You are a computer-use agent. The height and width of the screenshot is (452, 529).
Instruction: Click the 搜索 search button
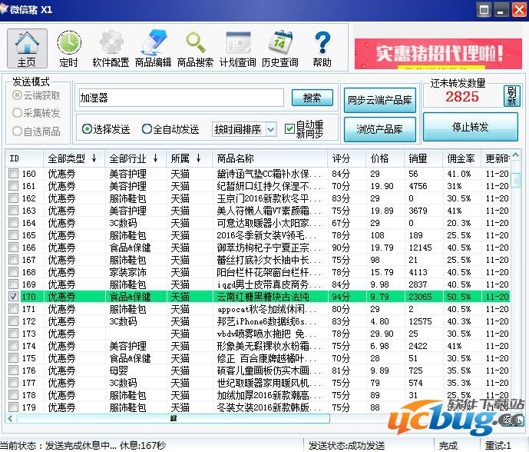[x=312, y=98]
